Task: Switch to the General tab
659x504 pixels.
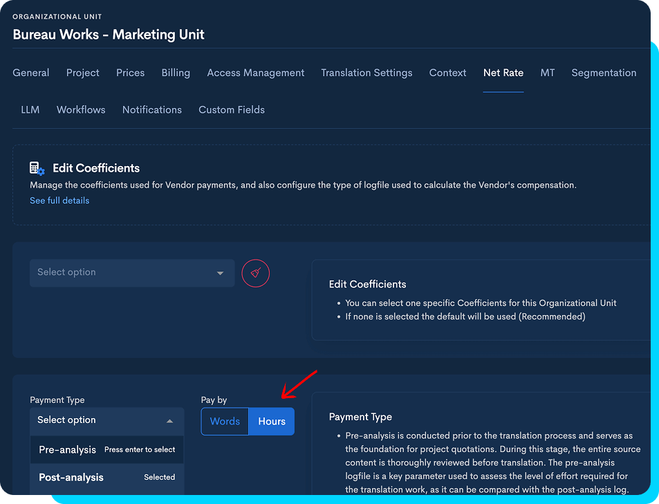Action: click(x=30, y=73)
